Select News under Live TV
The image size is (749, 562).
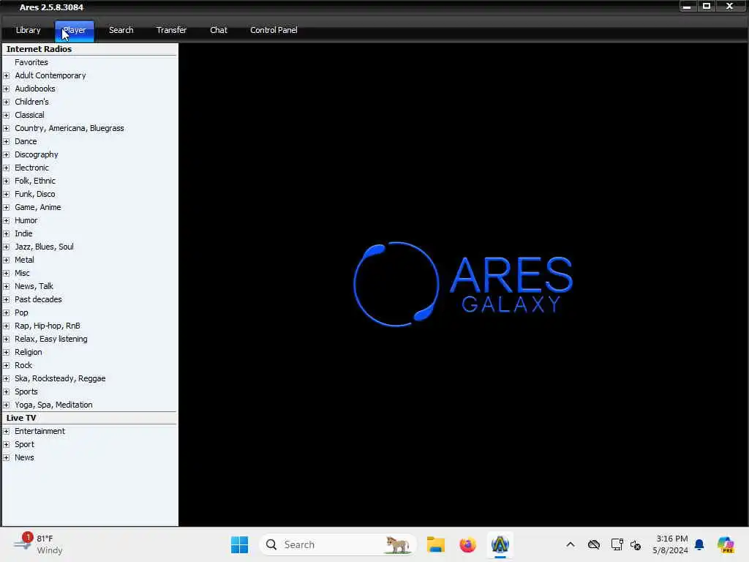coord(24,457)
